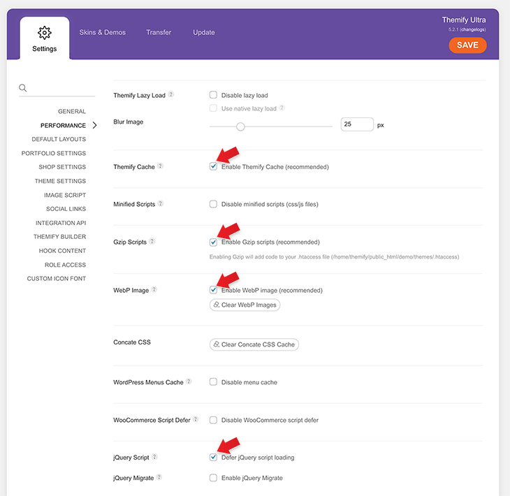
Task: Select SHOP SETTINGS in the sidebar
Action: (62, 167)
